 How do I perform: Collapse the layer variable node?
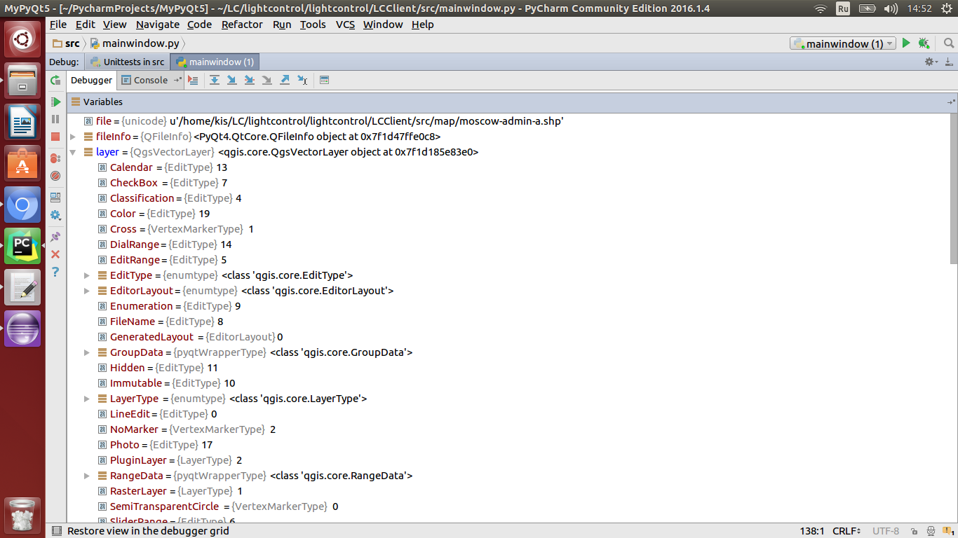click(73, 152)
